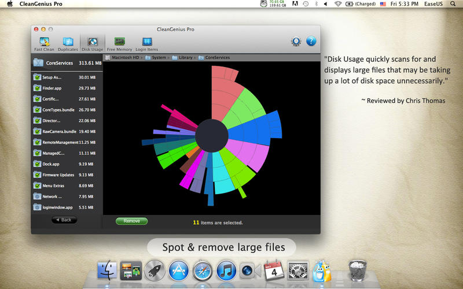Open the camera app in the Dock
Image resolution: width=463 pixels, height=289 pixels.
pyautogui.click(x=250, y=271)
